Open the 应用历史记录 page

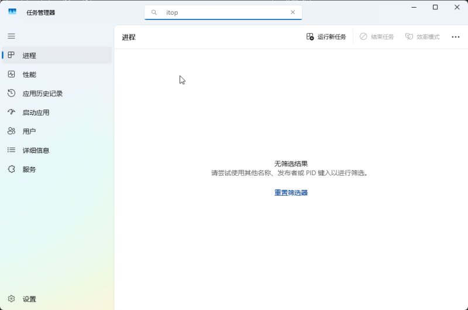pos(57,94)
